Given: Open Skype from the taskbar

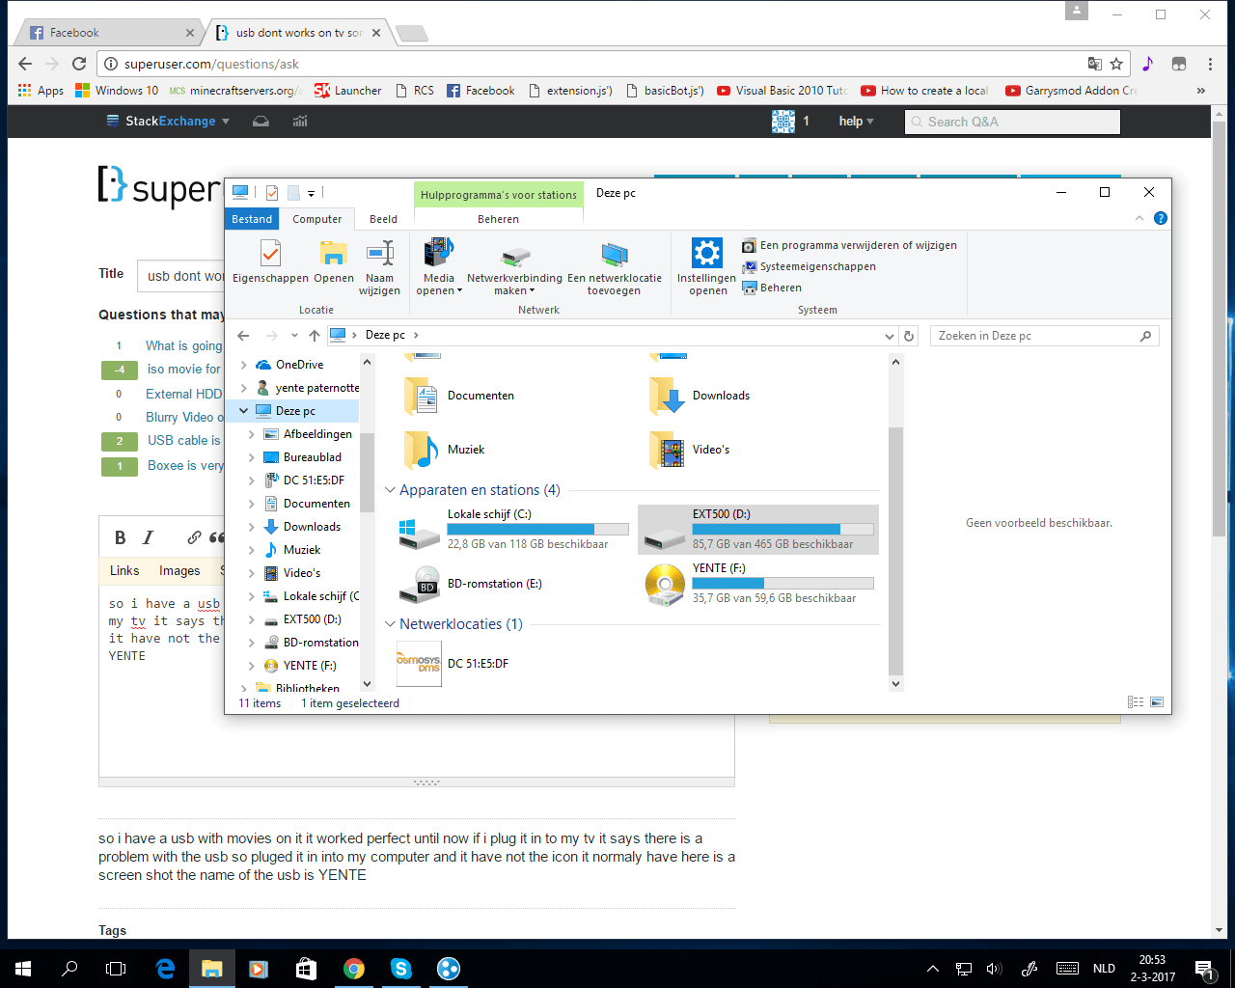Looking at the screenshot, I should [x=400, y=968].
